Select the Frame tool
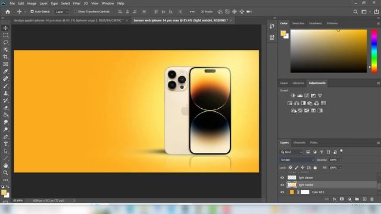This screenshot has height=214, width=381. click(5, 64)
